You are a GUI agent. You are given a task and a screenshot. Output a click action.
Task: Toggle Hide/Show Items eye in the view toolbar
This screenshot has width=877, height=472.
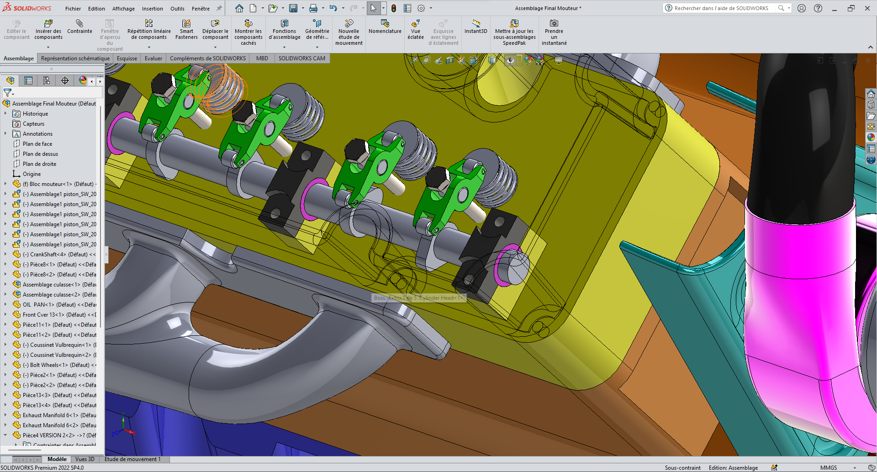pyautogui.click(x=510, y=60)
